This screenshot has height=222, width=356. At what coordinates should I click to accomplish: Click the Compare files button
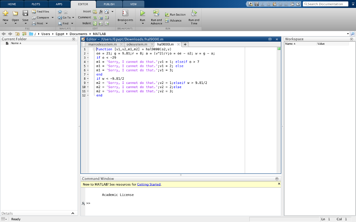40,17
